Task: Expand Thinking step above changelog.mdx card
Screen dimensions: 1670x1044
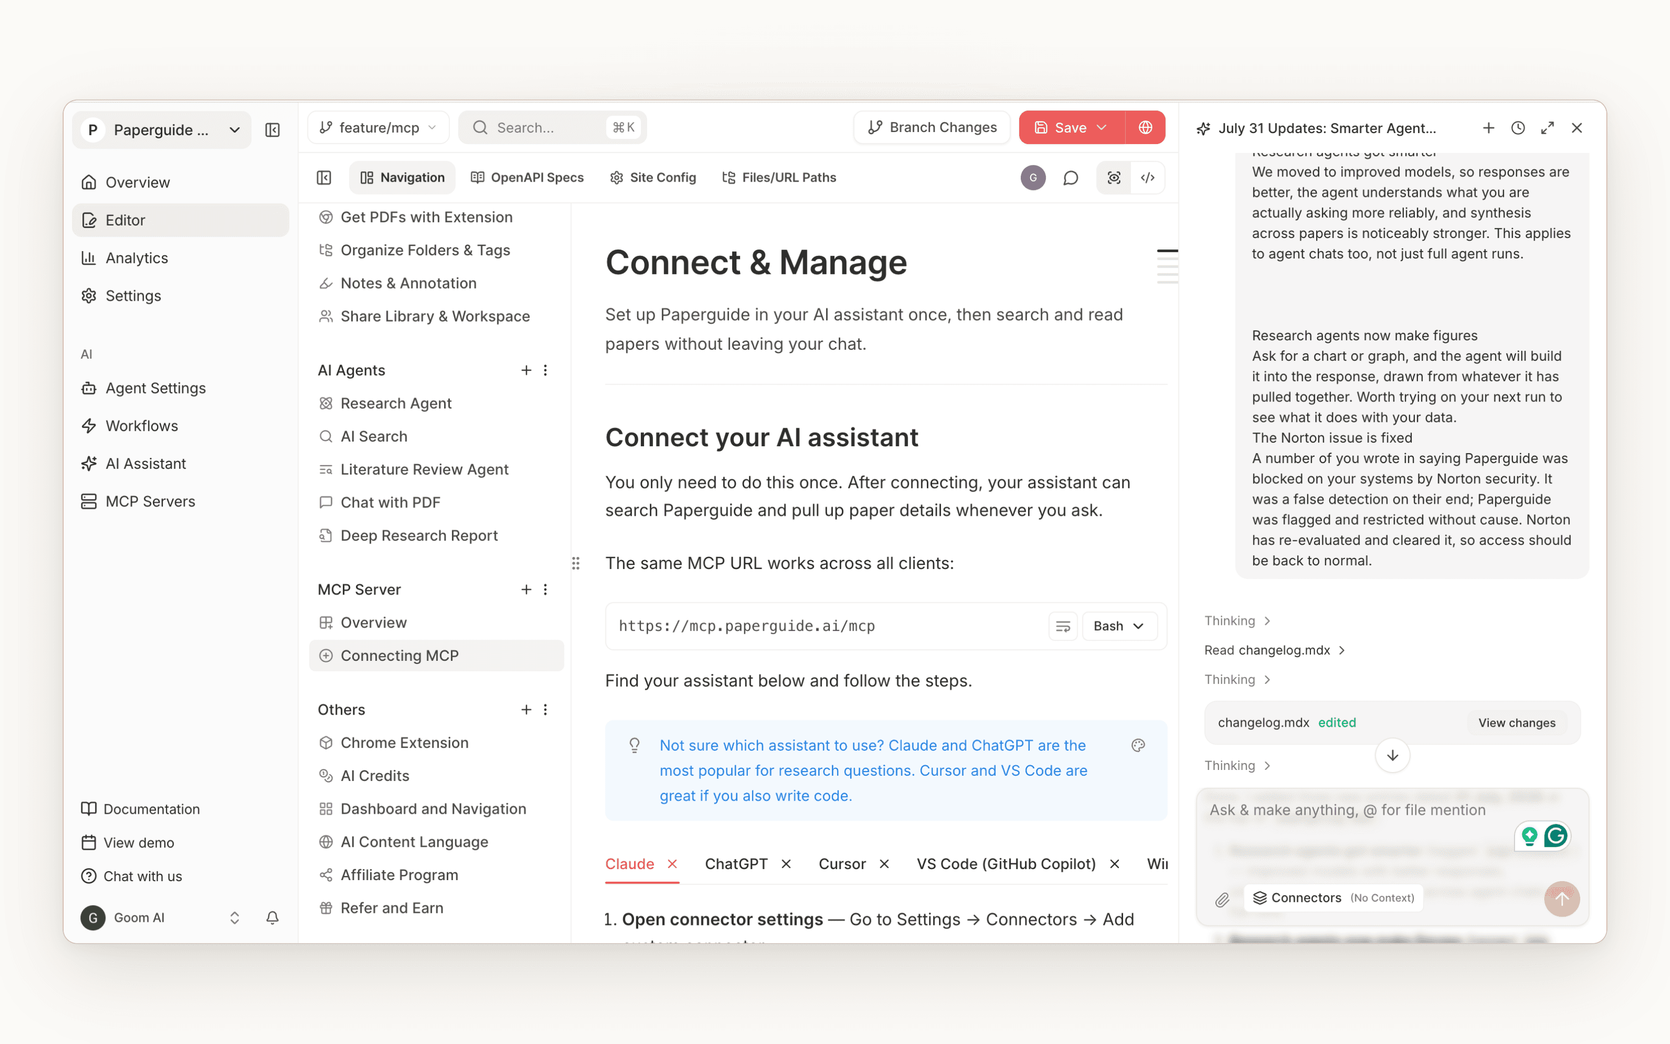Action: pyautogui.click(x=1237, y=680)
